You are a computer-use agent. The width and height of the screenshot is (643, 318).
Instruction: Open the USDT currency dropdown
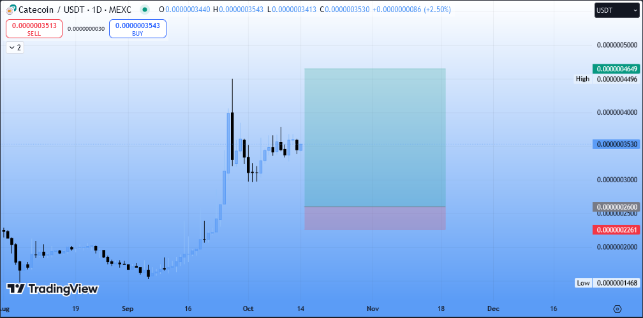point(616,10)
